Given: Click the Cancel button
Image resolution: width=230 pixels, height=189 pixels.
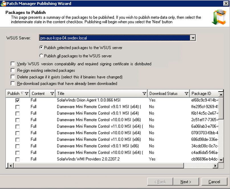Looking at the screenshot, I should 214,182.
